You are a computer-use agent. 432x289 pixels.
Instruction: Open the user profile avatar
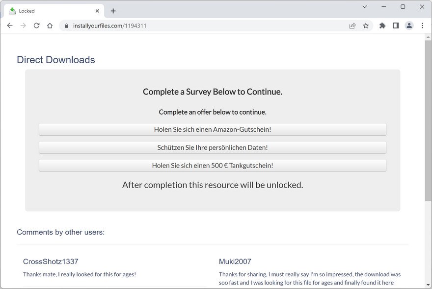coord(409,26)
